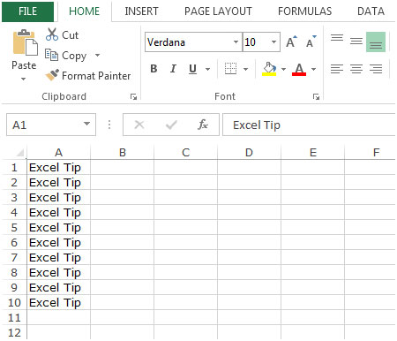This screenshot has height=341, width=397.
Task: Select column A header
Action: click(x=58, y=153)
